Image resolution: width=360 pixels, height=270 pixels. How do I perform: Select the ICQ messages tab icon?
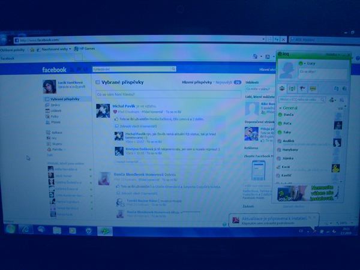coord(313,88)
